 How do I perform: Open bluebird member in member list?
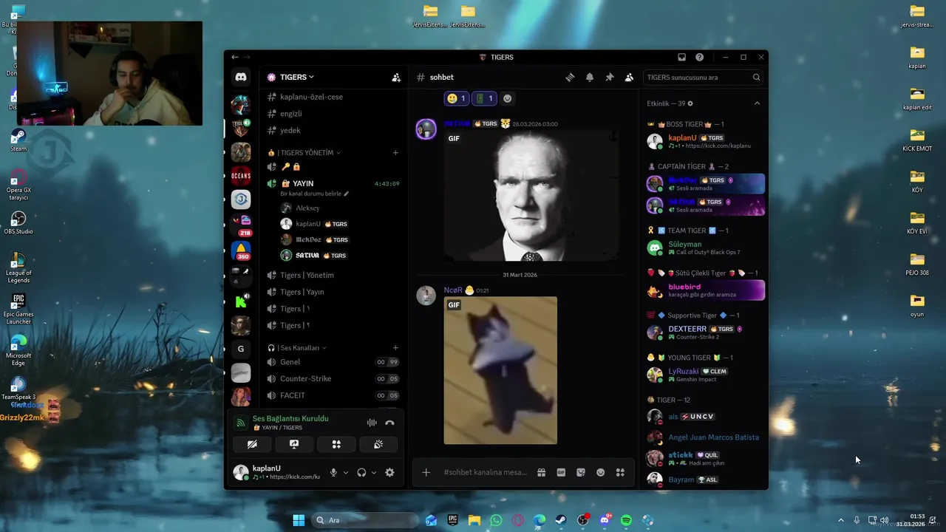pos(705,290)
